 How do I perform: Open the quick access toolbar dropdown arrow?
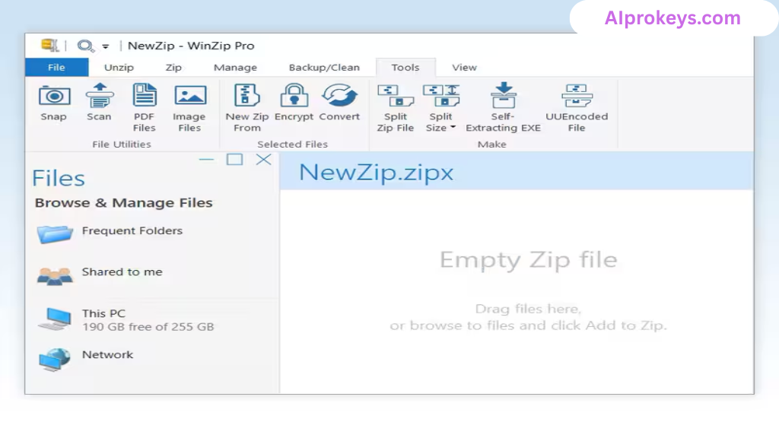(105, 46)
